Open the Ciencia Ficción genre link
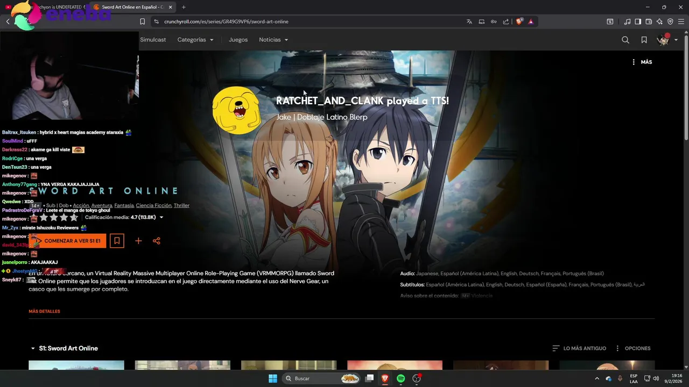The image size is (689, 387). coord(153,205)
